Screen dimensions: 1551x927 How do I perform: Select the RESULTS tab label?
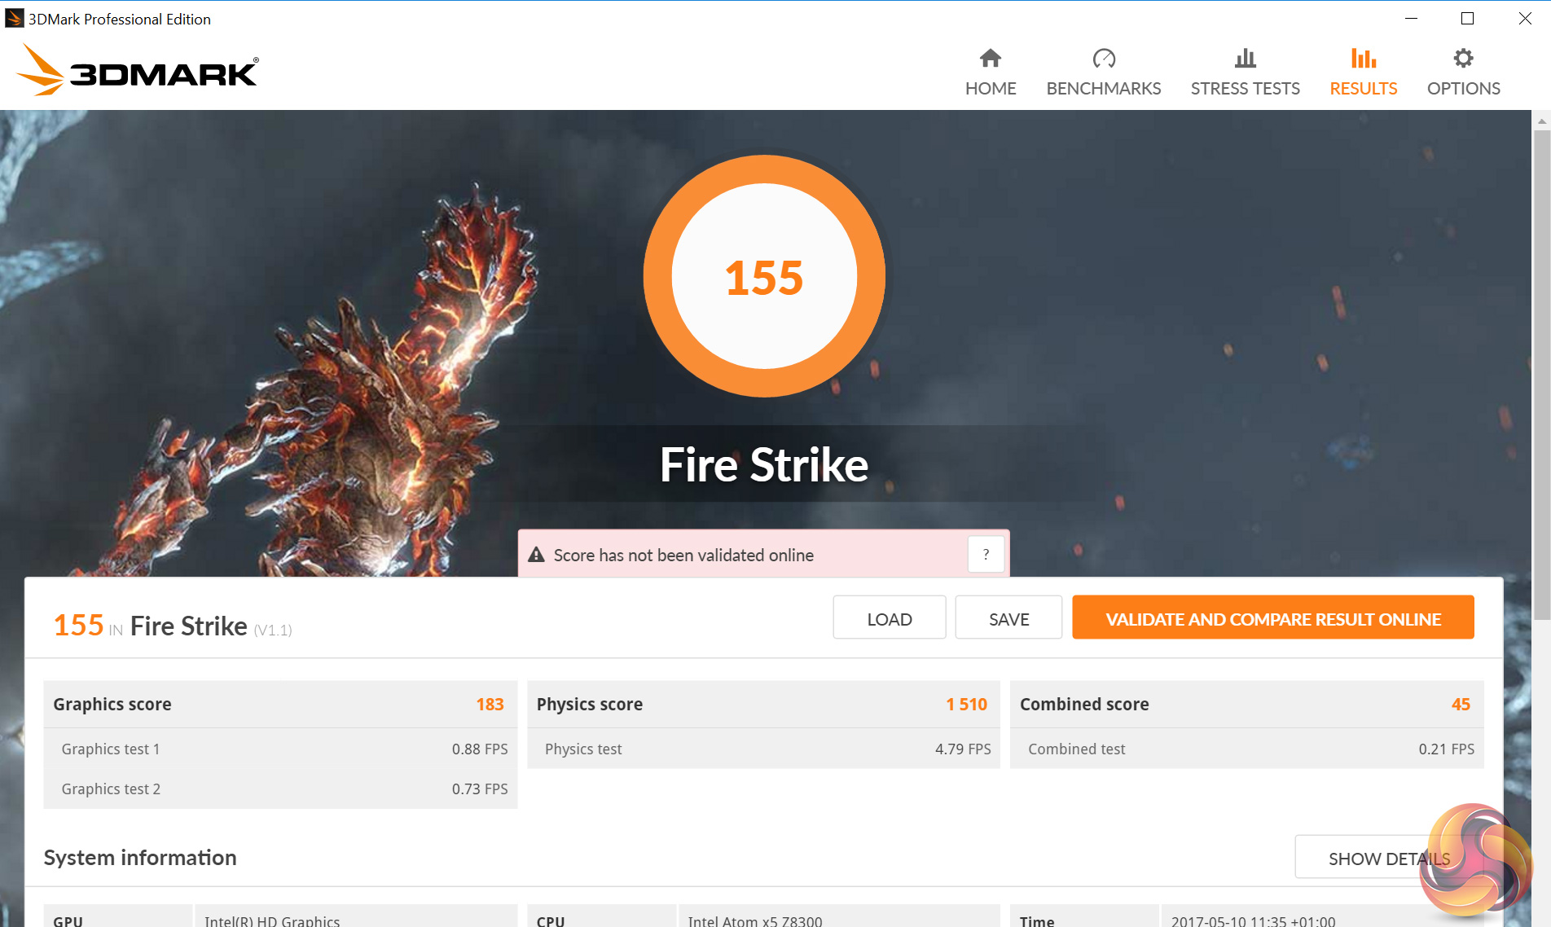[x=1363, y=88]
